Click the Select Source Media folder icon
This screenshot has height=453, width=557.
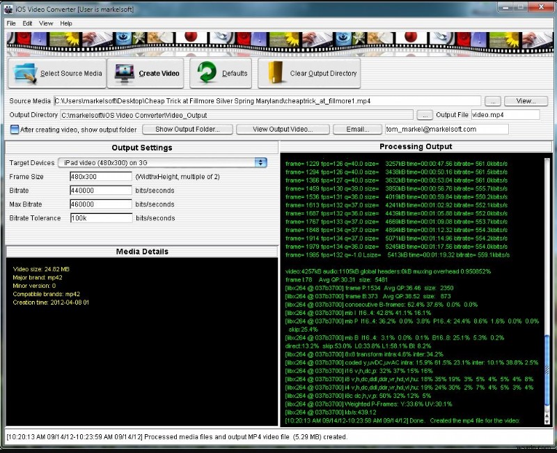coord(25,73)
